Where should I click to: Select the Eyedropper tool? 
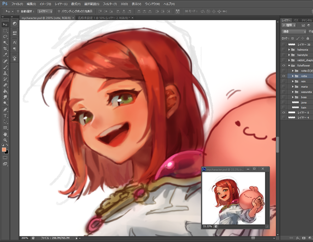click(5, 55)
